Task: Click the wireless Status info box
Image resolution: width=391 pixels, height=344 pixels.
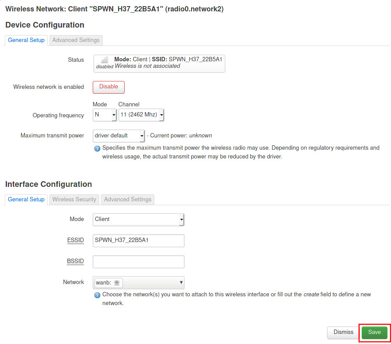Action: pos(159,63)
